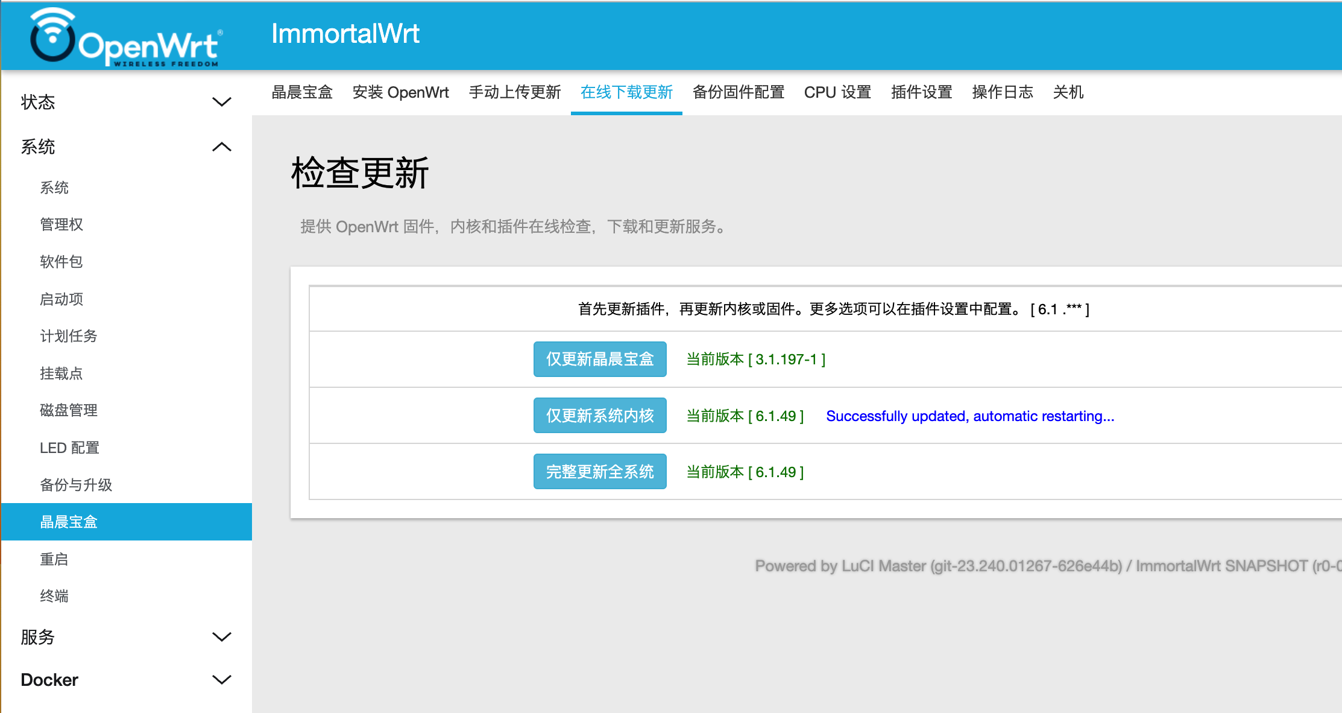Click 'Successfully updated, automatic restarting...' message

coord(970,416)
